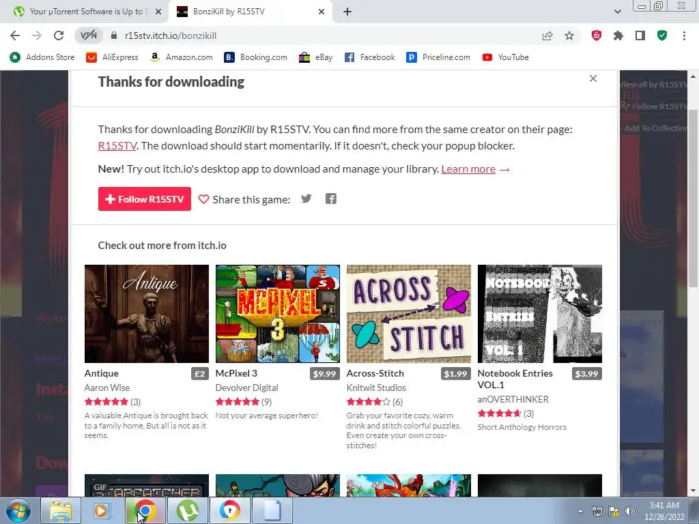This screenshot has height=524, width=699.
Task: Open the uTorrent taskbar icon
Action: (x=187, y=510)
